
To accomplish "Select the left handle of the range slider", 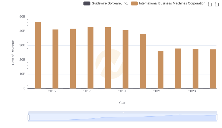I will [29, 117].
